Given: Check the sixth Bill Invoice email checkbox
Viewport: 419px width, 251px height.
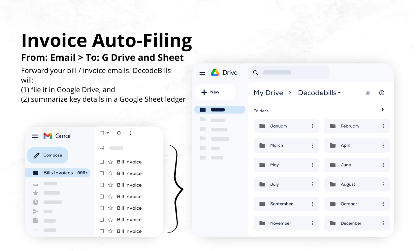Looking at the screenshot, I should [102, 220].
